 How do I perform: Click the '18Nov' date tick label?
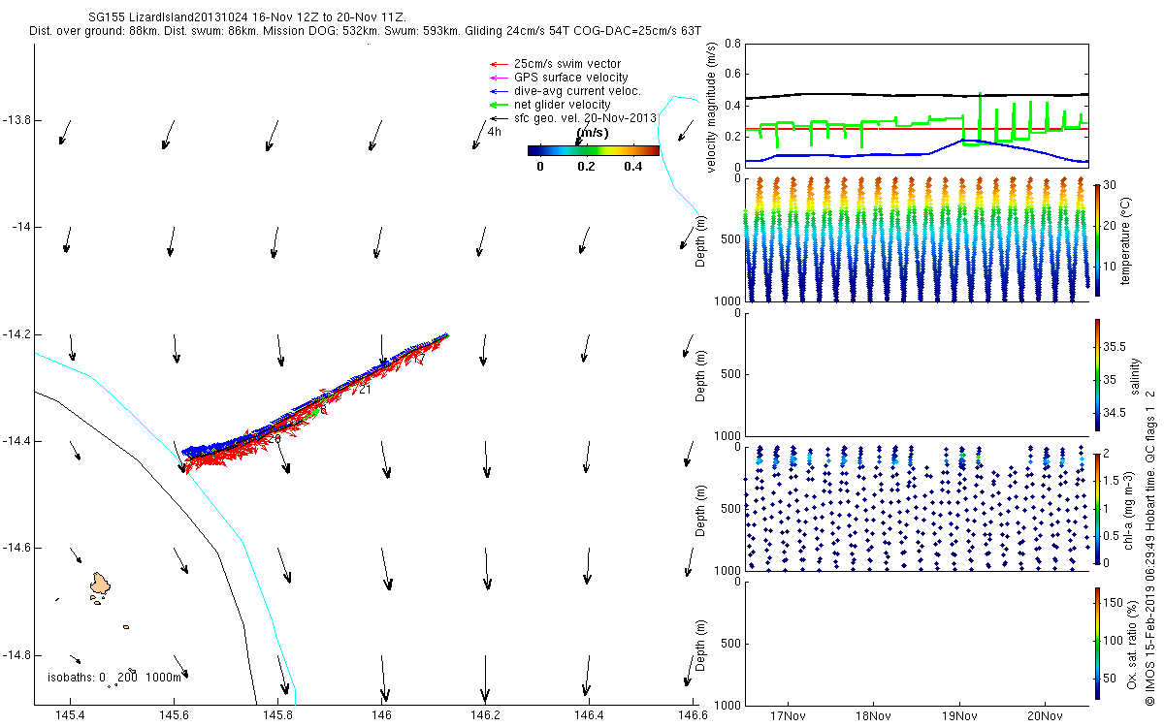coord(873,718)
